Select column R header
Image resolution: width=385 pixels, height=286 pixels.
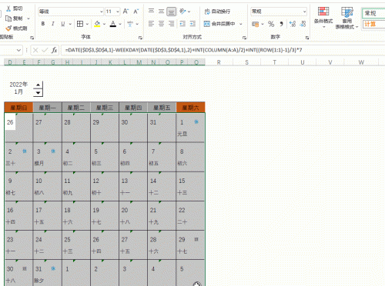(x=219, y=62)
